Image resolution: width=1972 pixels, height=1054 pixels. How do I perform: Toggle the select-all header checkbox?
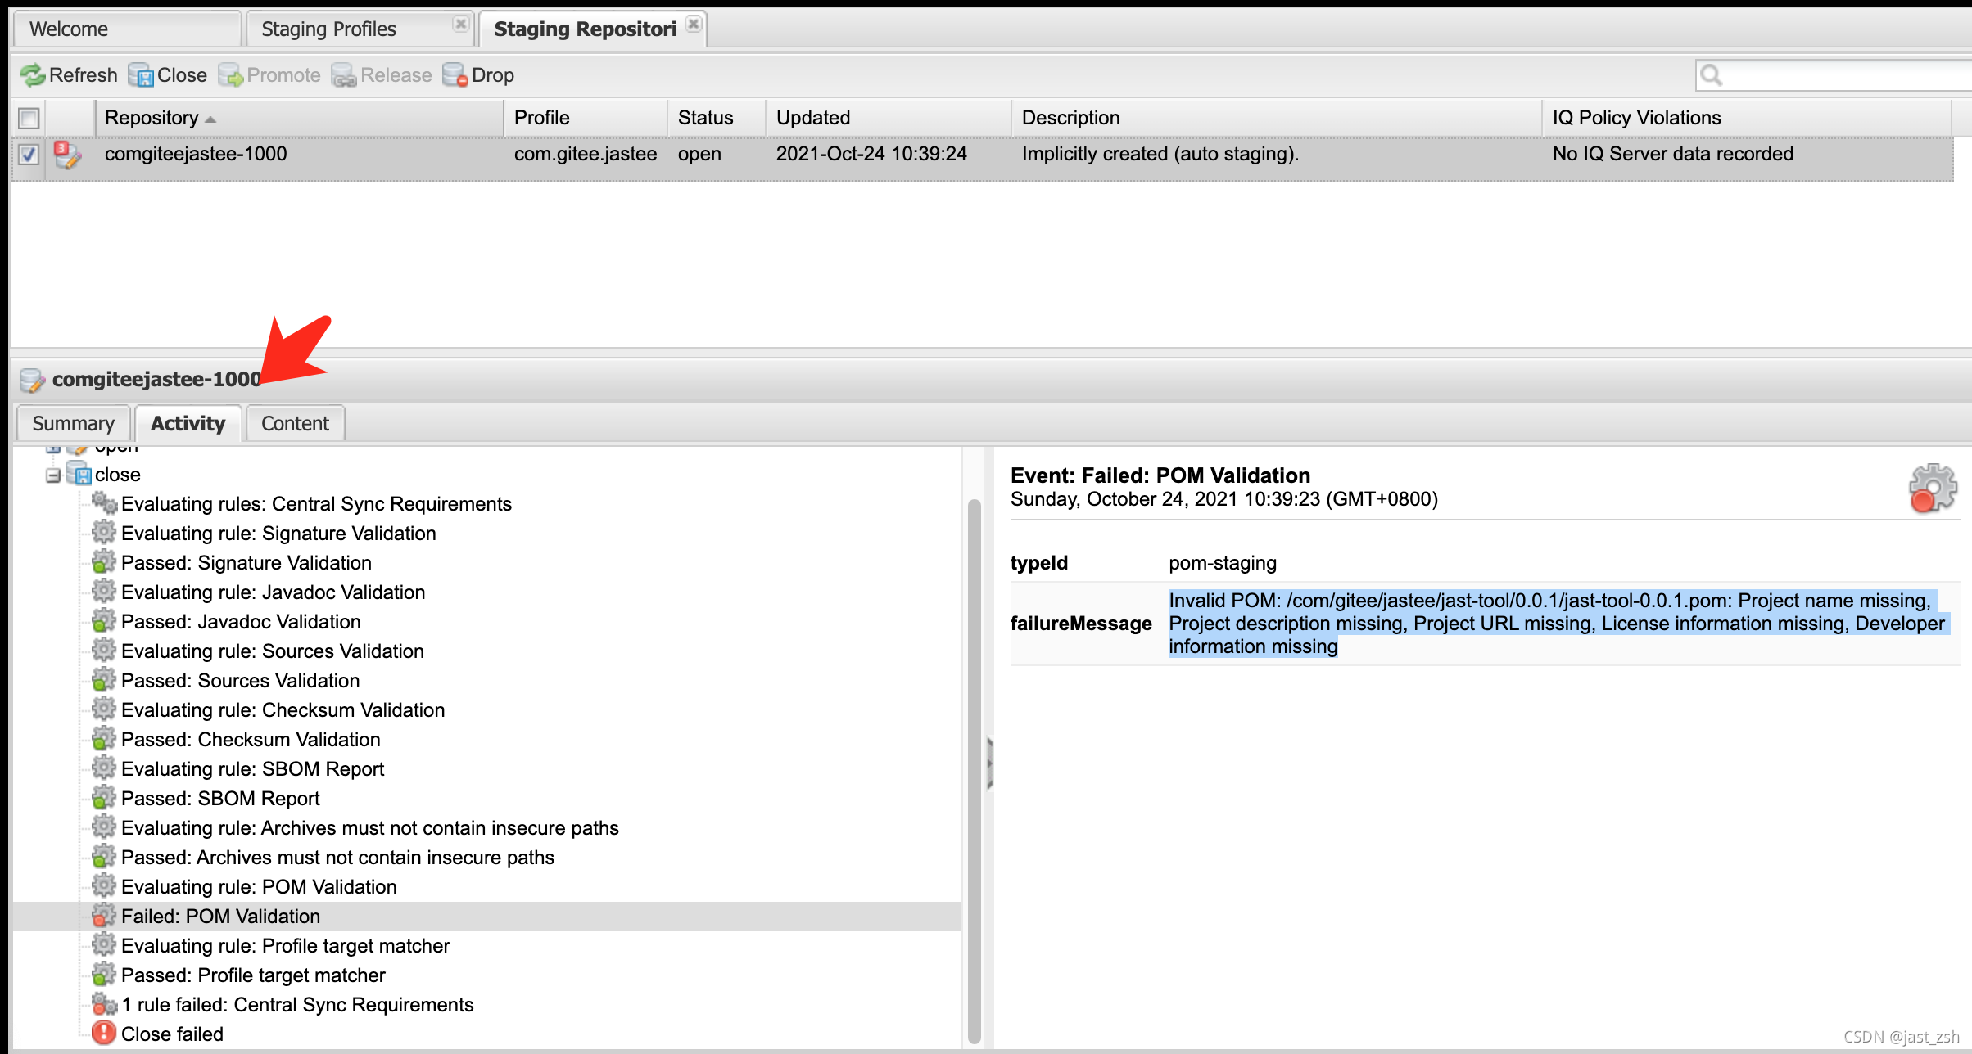[x=29, y=118]
